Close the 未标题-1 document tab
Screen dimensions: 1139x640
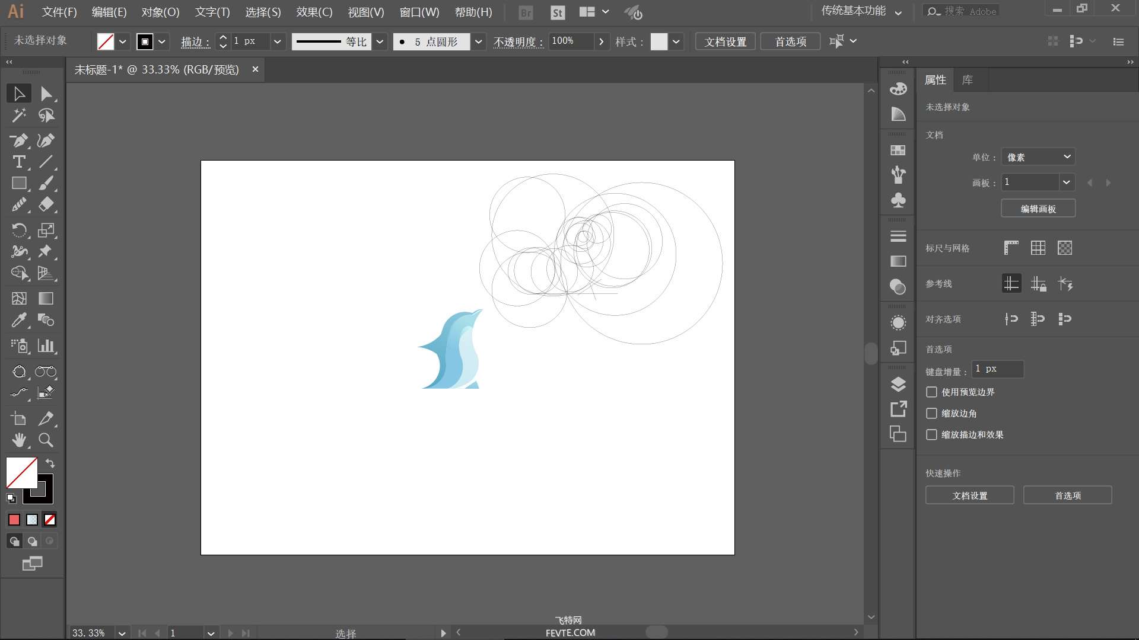tap(255, 69)
